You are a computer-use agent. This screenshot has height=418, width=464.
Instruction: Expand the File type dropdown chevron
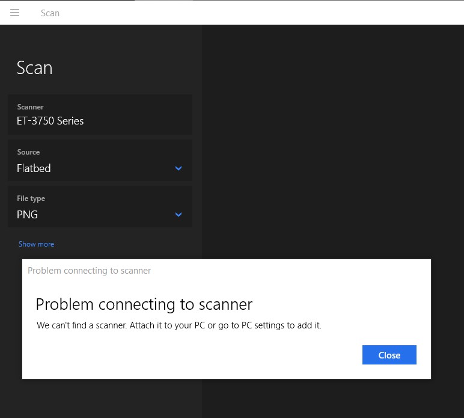tap(179, 214)
